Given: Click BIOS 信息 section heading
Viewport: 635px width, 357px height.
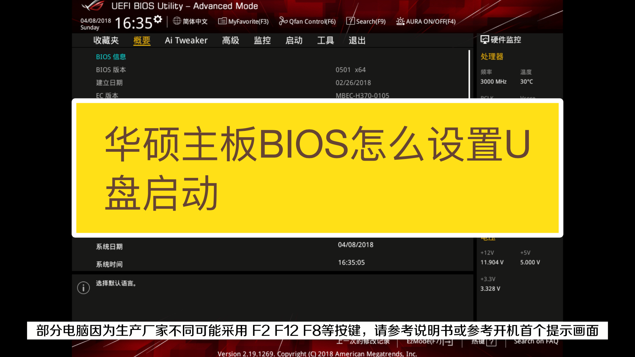Looking at the screenshot, I should [x=111, y=57].
